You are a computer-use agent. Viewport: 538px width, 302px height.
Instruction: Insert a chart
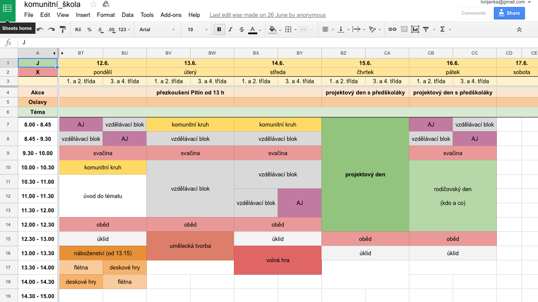click(415, 29)
